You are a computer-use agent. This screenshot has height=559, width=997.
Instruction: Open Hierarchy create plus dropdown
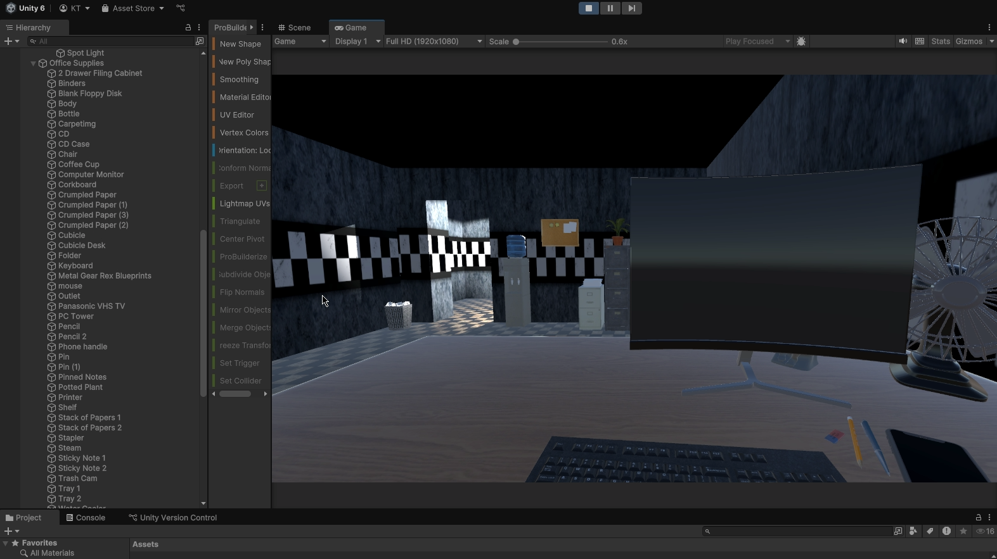pos(11,41)
